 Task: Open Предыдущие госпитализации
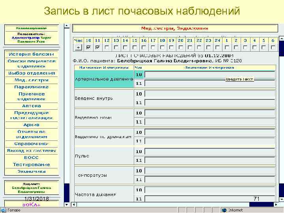[x=32, y=115]
